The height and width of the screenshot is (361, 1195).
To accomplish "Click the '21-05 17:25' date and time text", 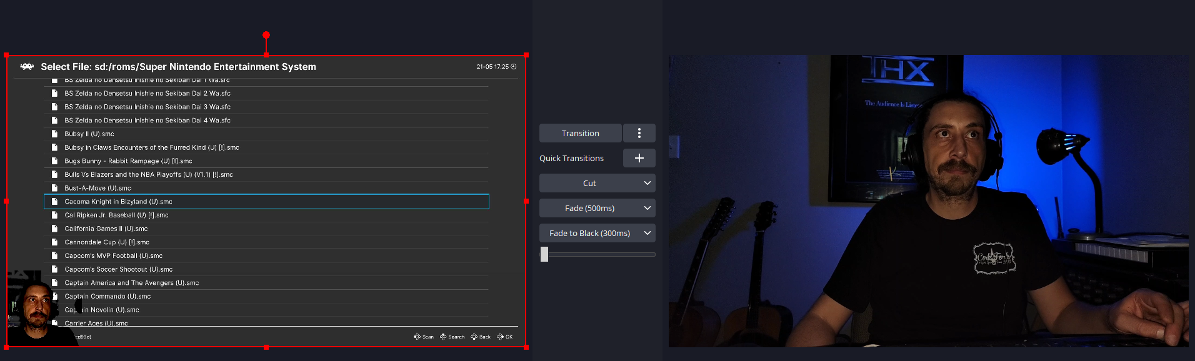I will point(492,66).
